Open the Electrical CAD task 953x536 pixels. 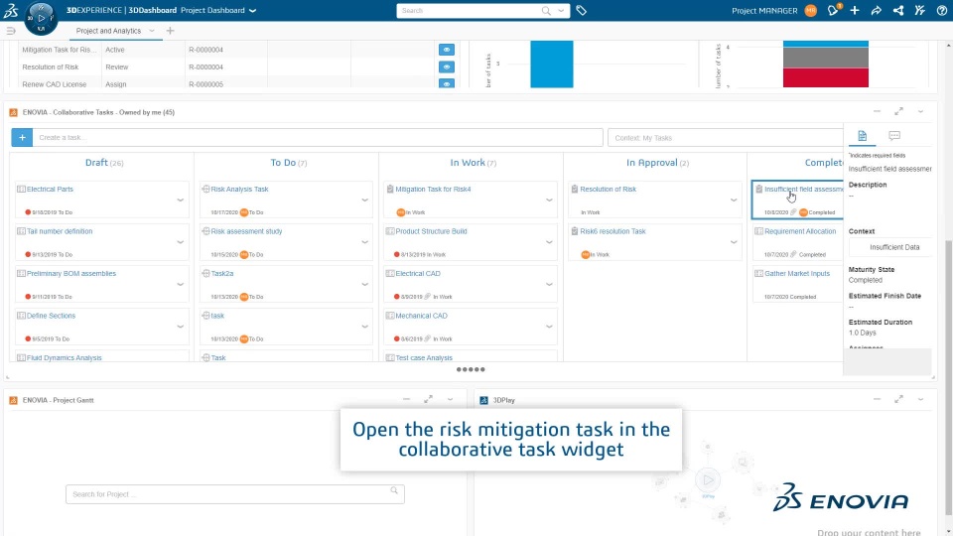[418, 274]
